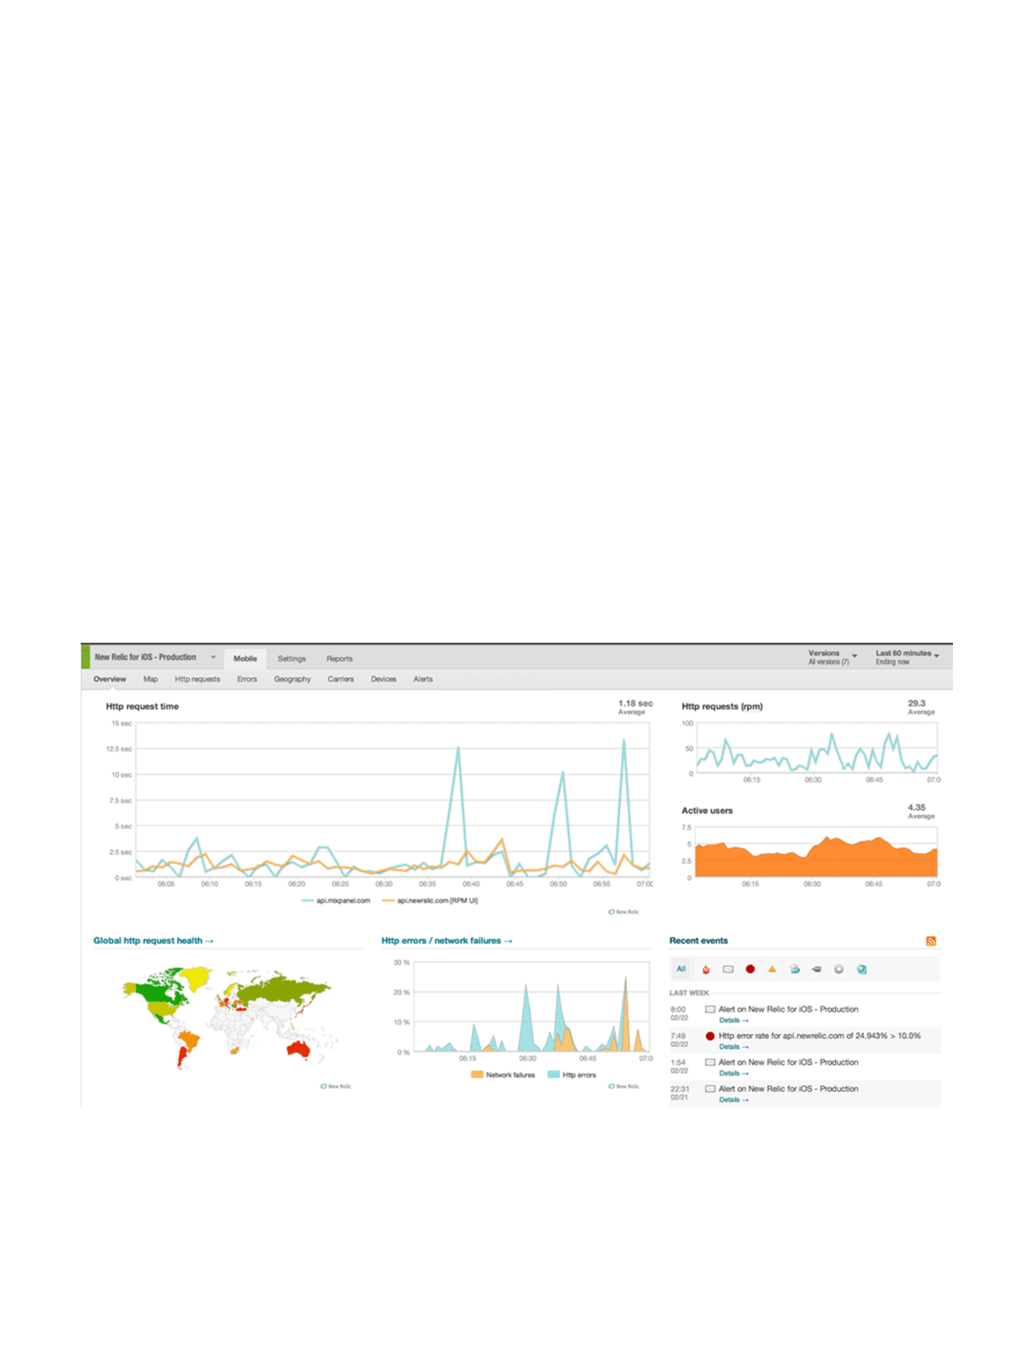Toggle api.mixpanel.com legend entry

click(336, 900)
